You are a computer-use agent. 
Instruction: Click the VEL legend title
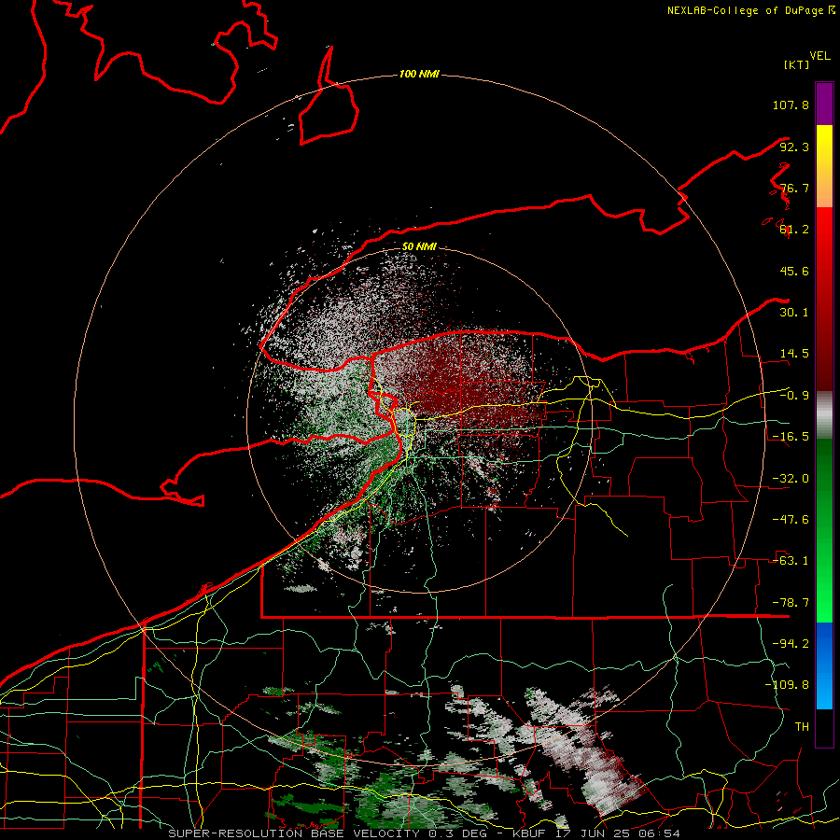(820, 56)
